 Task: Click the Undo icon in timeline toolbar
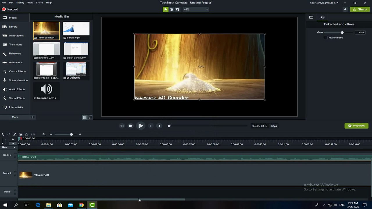(x=3, y=134)
